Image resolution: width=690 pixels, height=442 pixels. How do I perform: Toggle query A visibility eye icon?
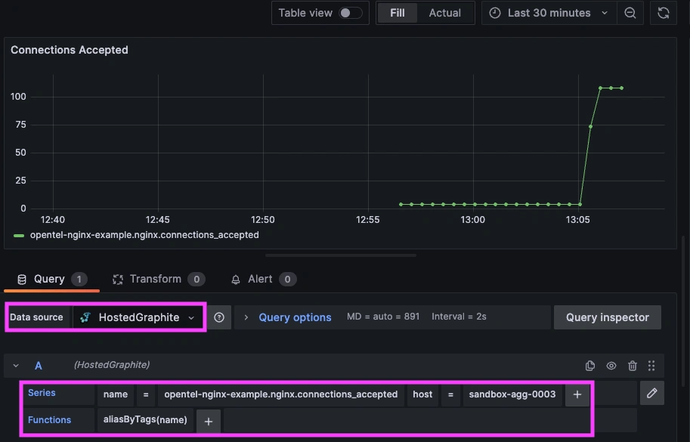(611, 366)
